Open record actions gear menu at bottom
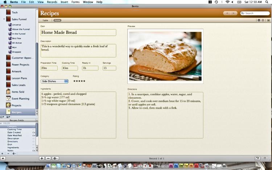The width and height of the screenshot is (272, 170). pos(55,158)
